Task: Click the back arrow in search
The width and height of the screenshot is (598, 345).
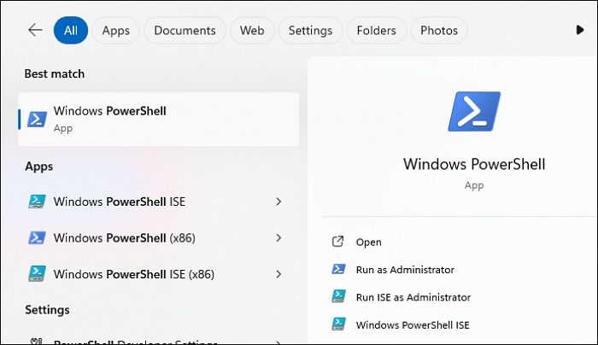Action: (x=35, y=31)
